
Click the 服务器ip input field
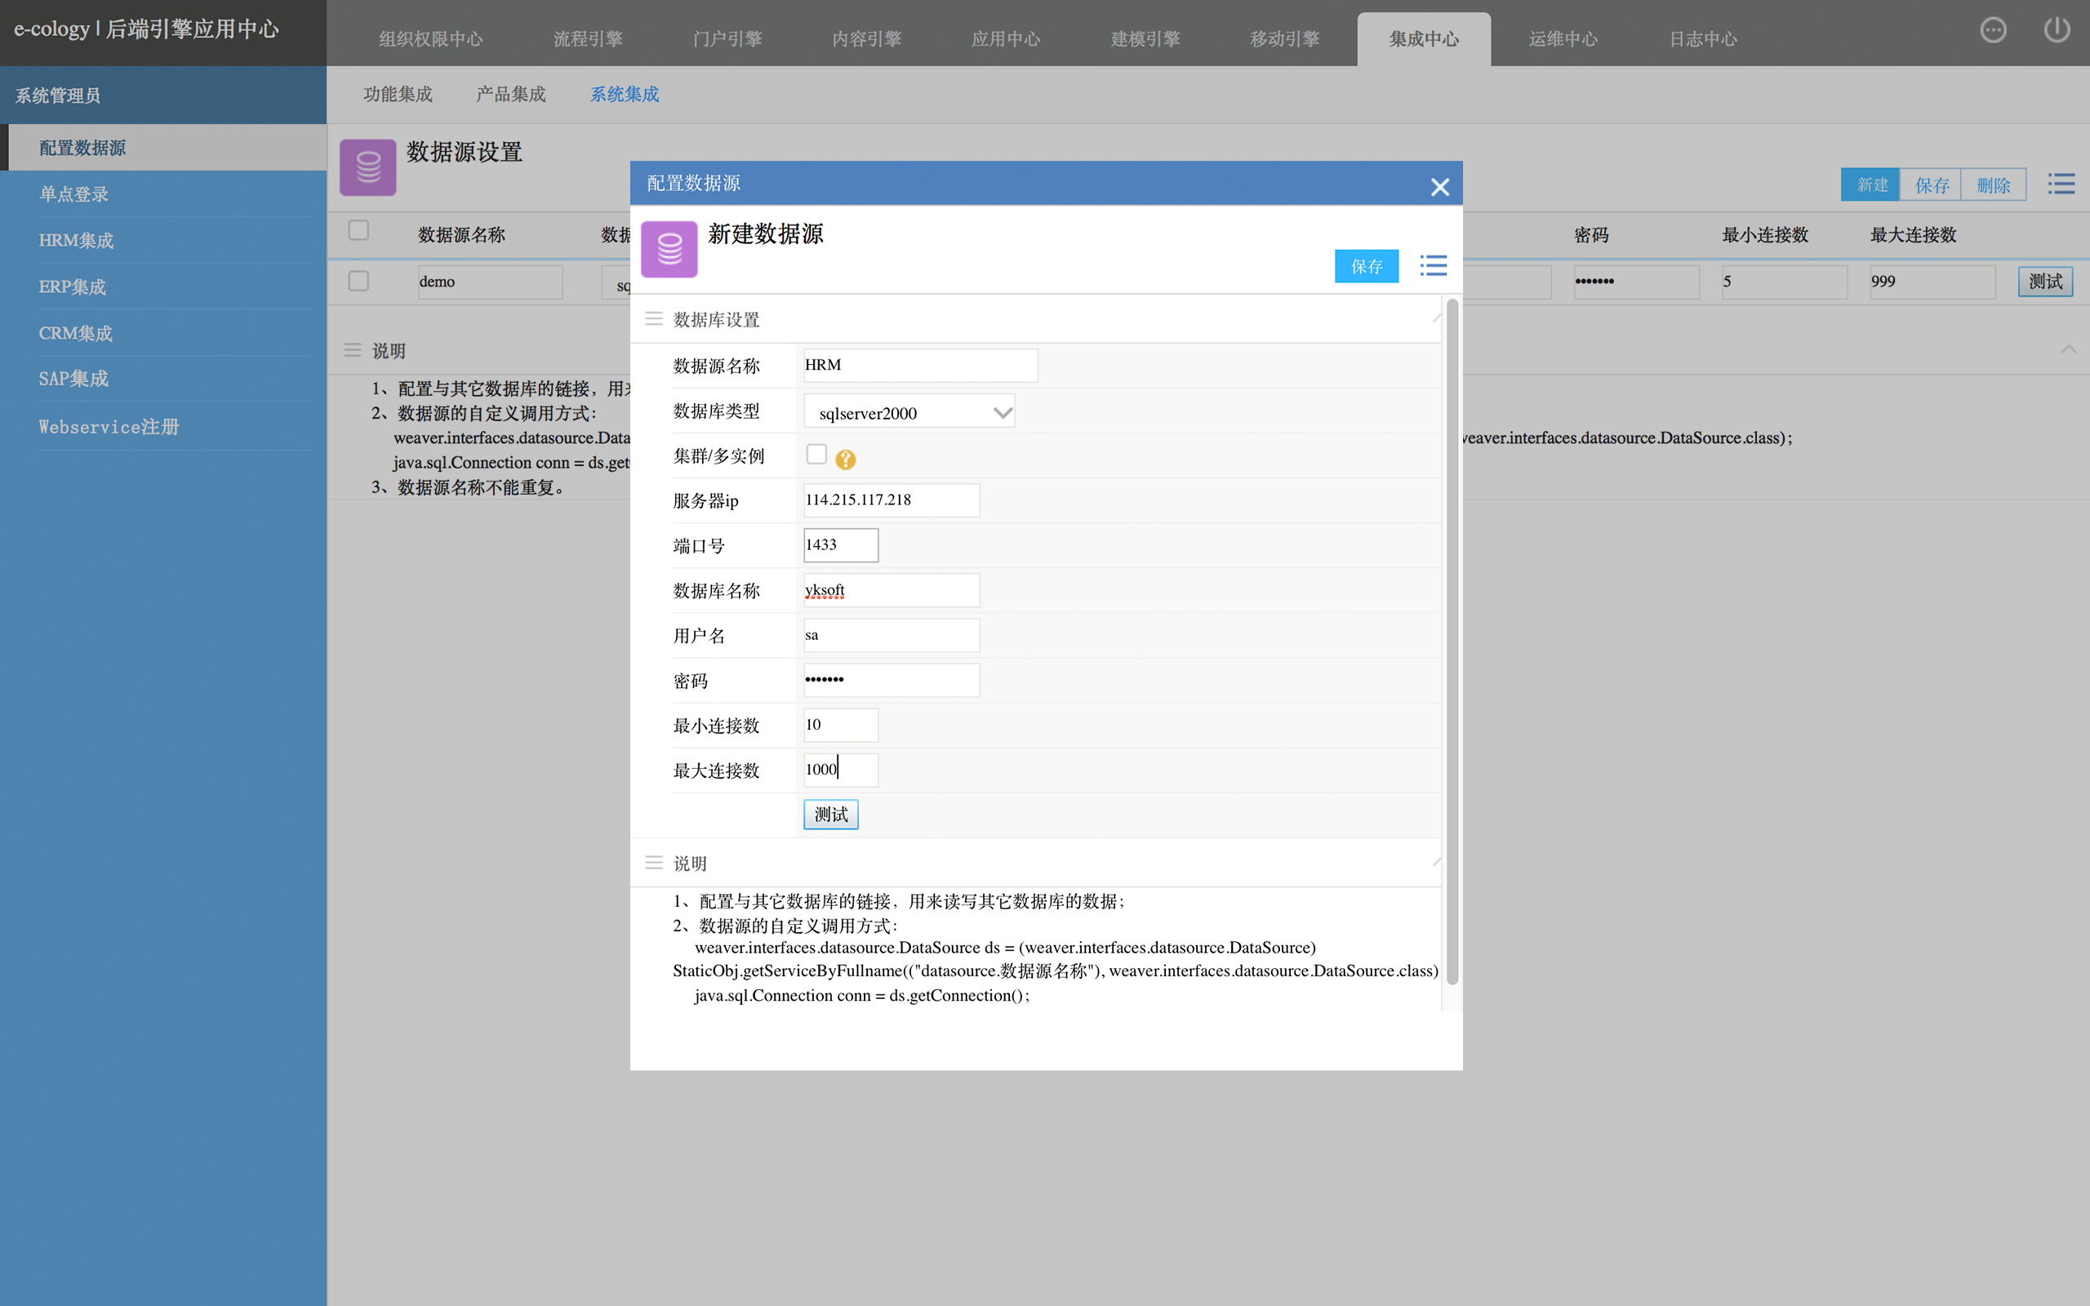pyautogui.click(x=892, y=500)
